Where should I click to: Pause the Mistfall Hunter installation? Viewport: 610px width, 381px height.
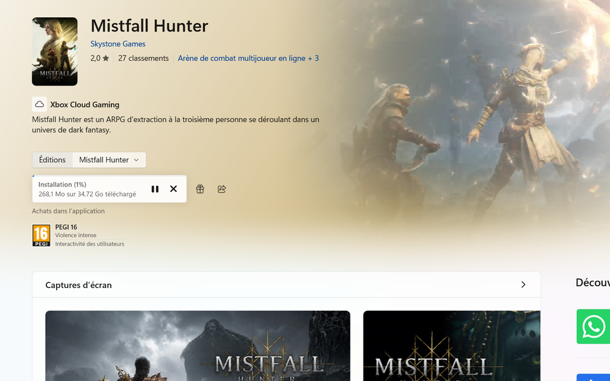(x=155, y=189)
